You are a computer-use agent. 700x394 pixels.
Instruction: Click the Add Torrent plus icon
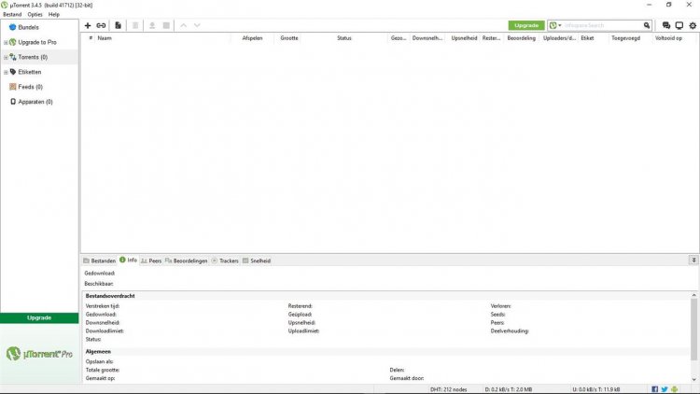[88, 25]
